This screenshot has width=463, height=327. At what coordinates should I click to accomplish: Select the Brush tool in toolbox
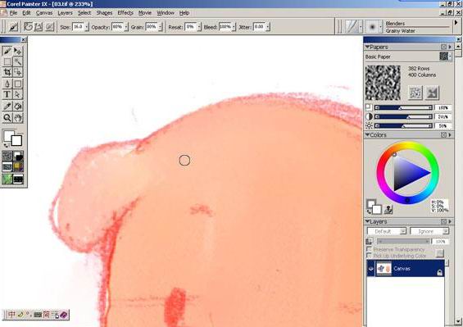[x=7, y=51]
